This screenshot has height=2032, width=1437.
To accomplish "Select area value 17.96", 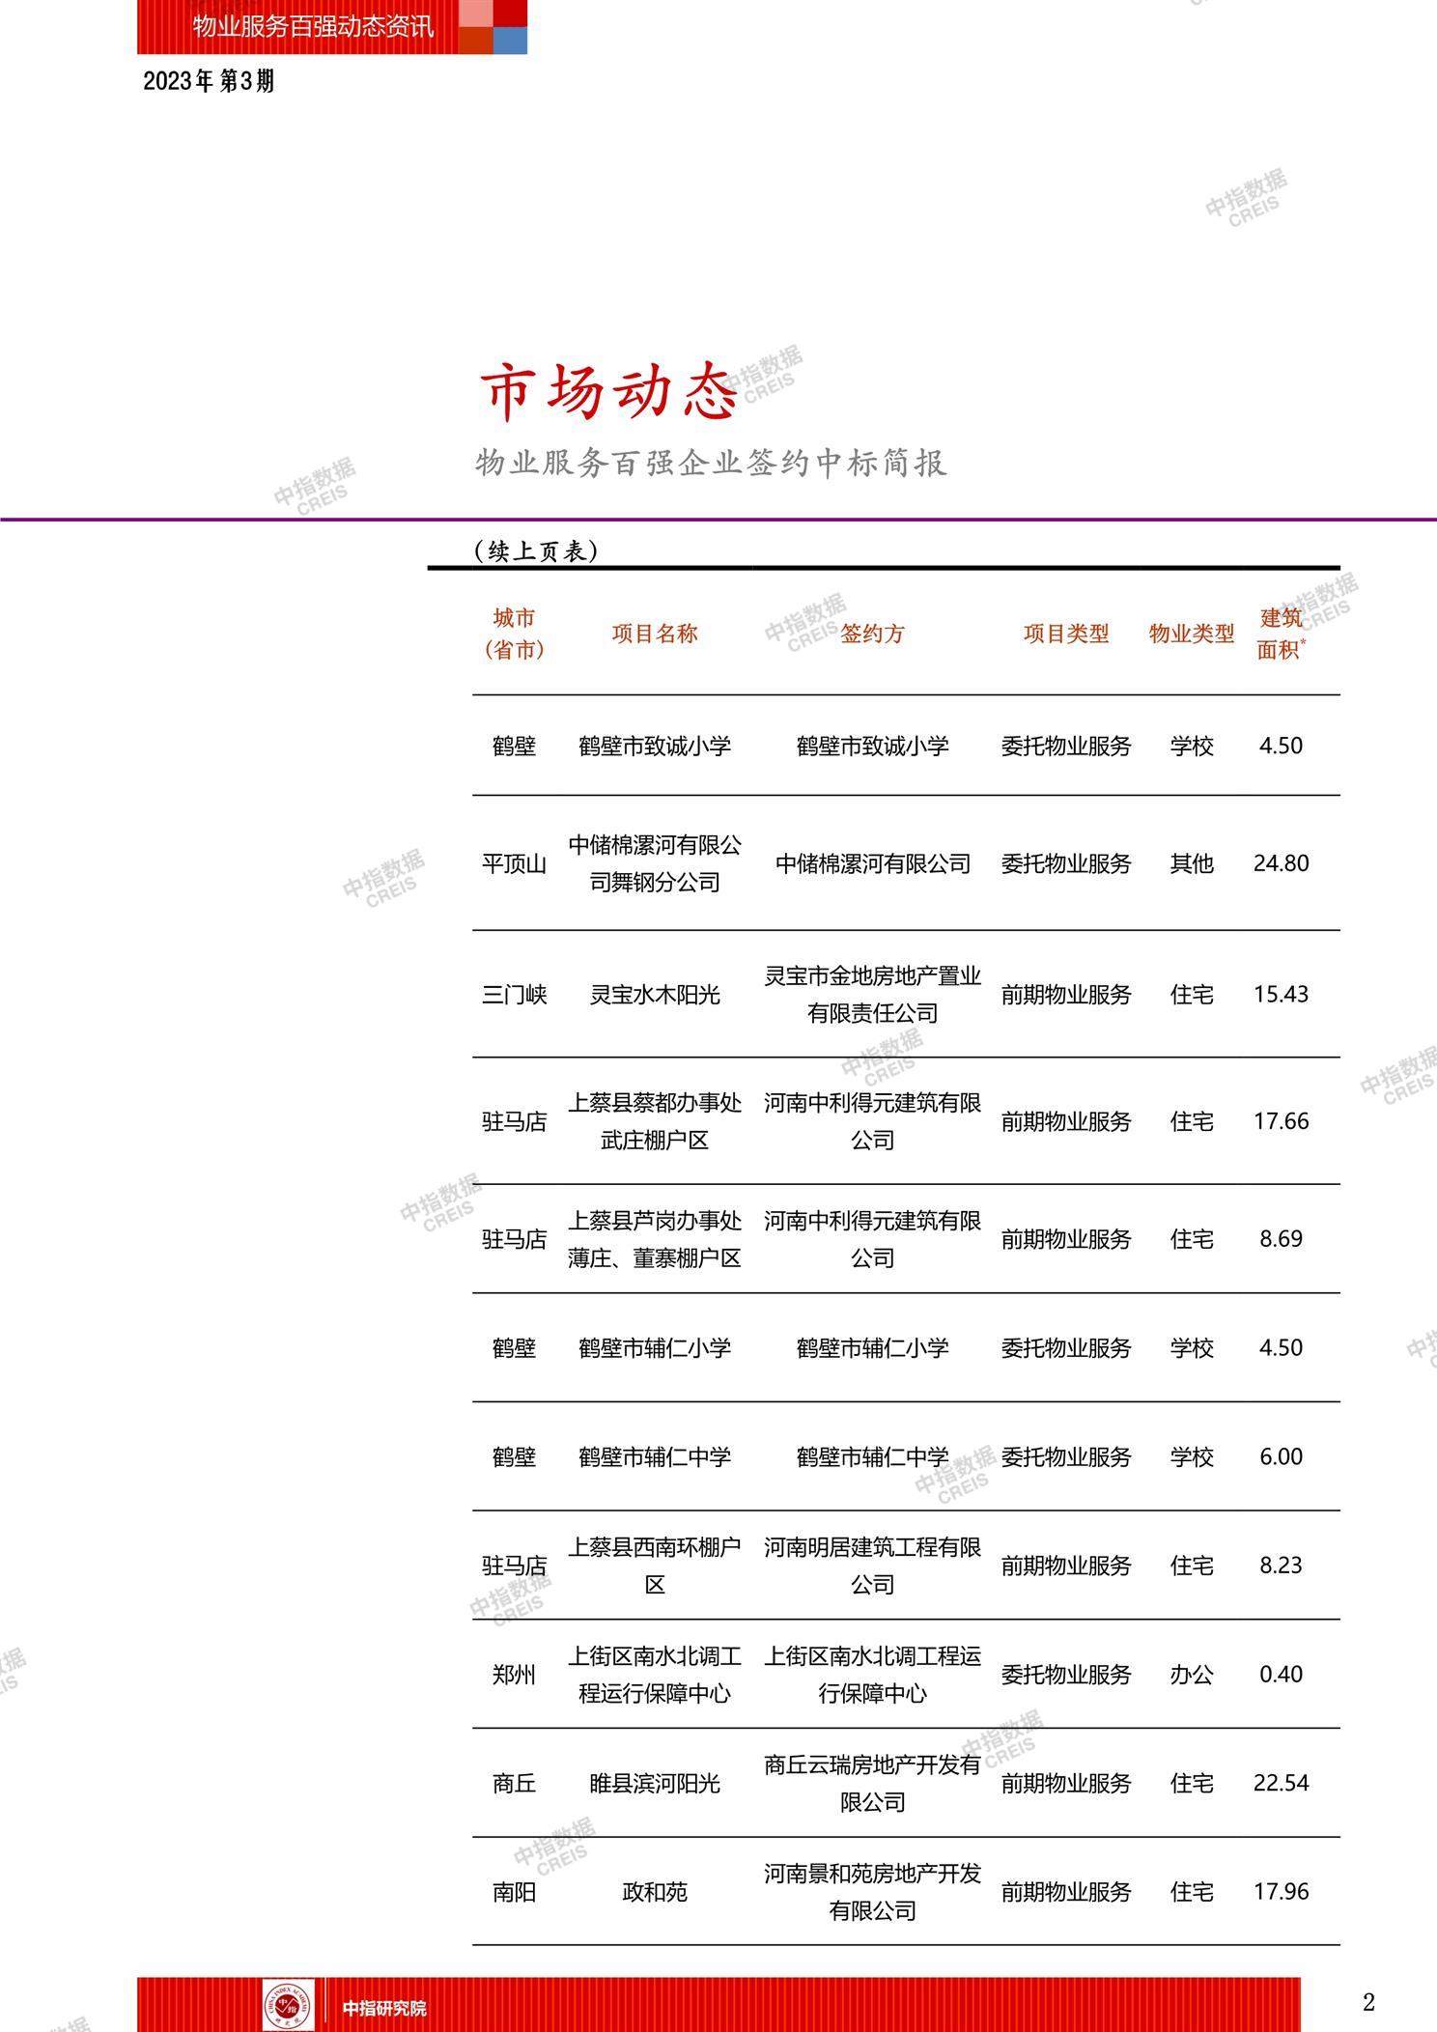I will click(1282, 1892).
